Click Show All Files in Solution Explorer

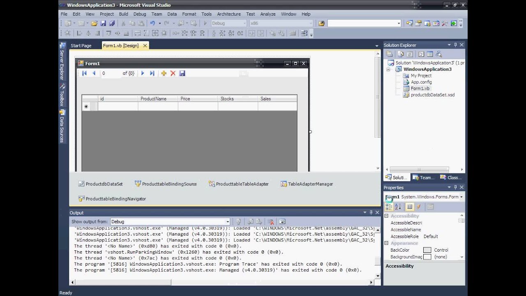(x=401, y=54)
